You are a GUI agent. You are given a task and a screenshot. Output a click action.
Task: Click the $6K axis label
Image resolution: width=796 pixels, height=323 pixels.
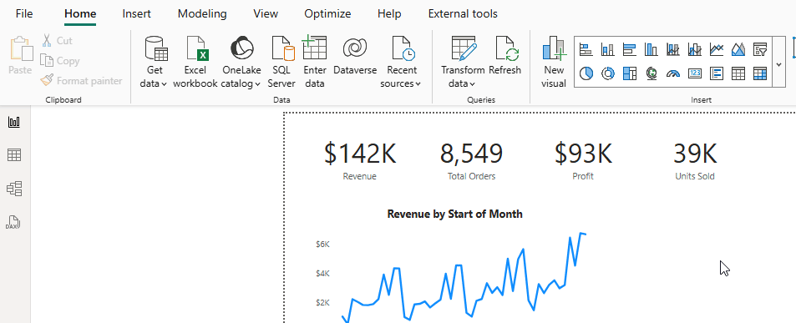[x=323, y=245]
